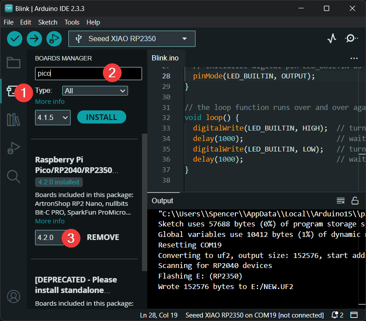Open More info link for Raspberry Pi Pico package
Image resolution: width=366 pixels, height=321 pixels.
50,221
